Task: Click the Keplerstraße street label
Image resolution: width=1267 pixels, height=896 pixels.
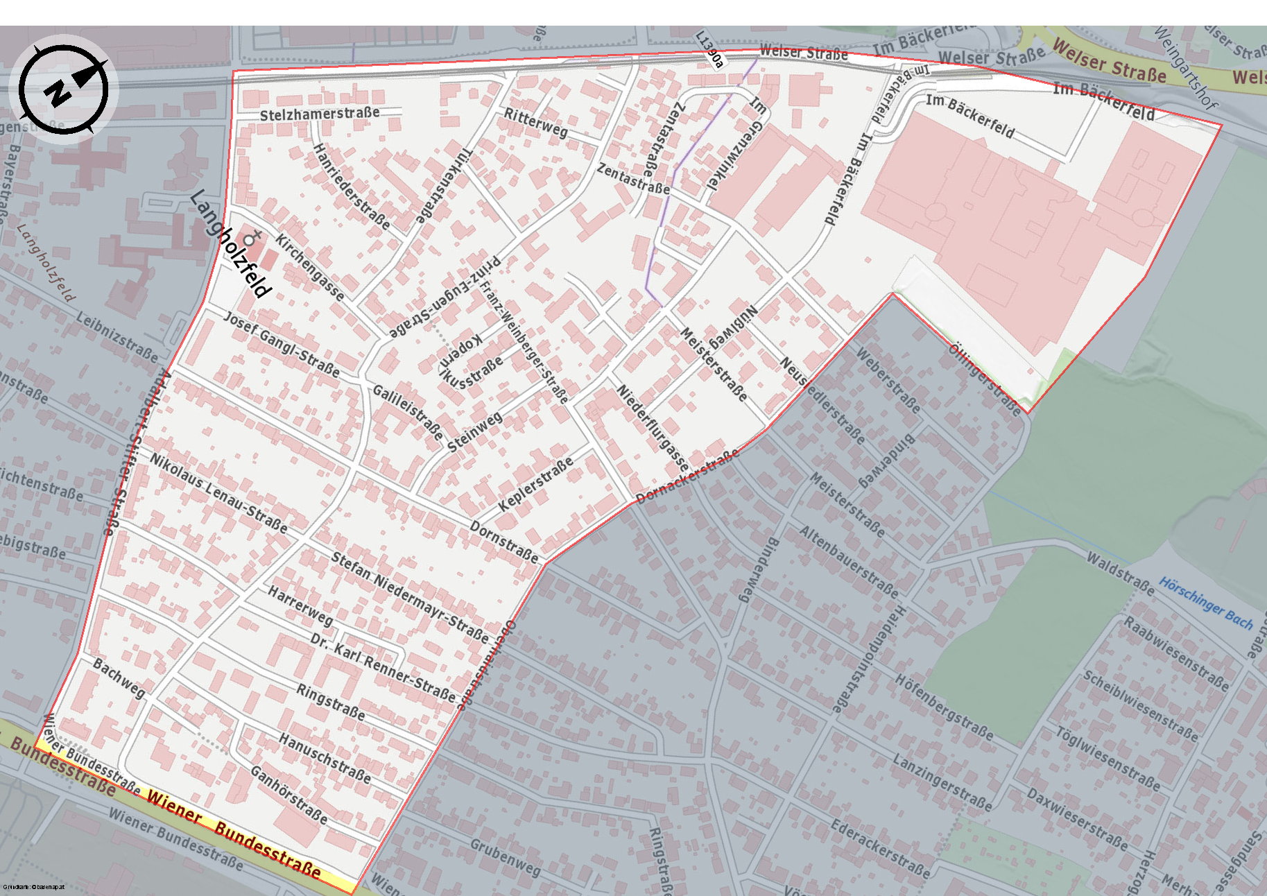Action: (x=535, y=484)
